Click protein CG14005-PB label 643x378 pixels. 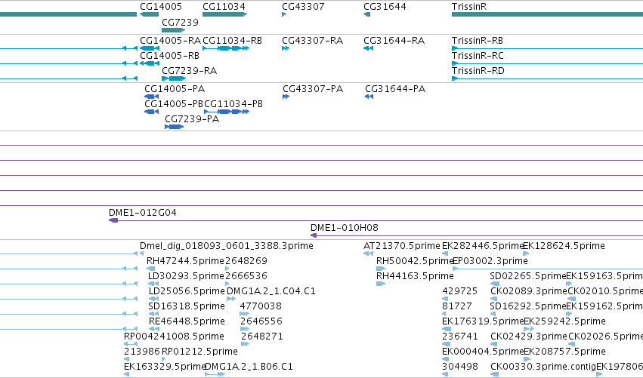174,104
